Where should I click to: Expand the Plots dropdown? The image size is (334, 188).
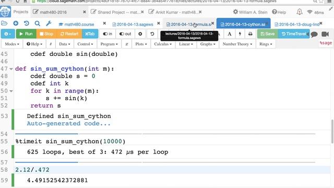[141, 44]
